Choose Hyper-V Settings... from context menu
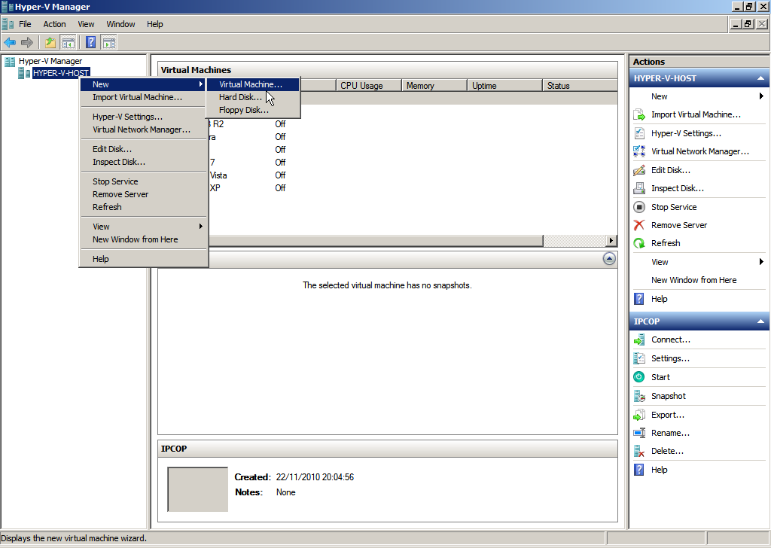The height and width of the screenshot is (548, 771). pyautogui.click(x=127, y=117)
